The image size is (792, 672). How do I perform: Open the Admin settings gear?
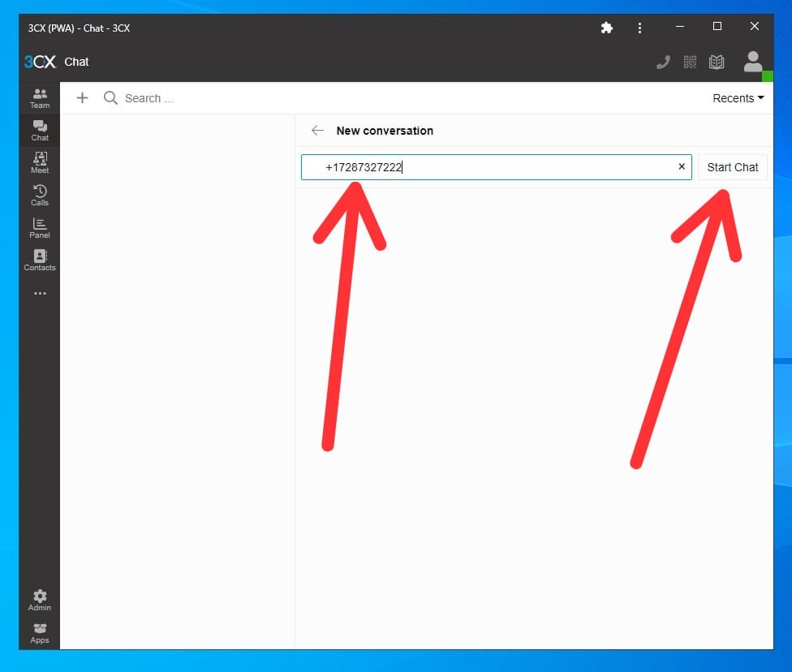(40, 600)
